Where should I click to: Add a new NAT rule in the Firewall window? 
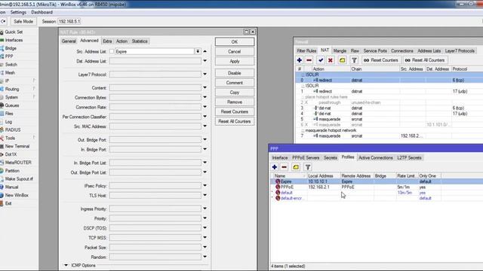(x=300, y=60)
